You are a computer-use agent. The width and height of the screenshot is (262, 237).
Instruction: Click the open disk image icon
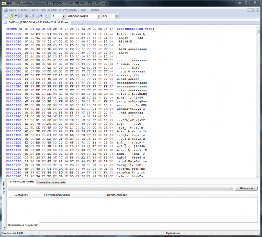pyautogui.click(x=38, y=16)
